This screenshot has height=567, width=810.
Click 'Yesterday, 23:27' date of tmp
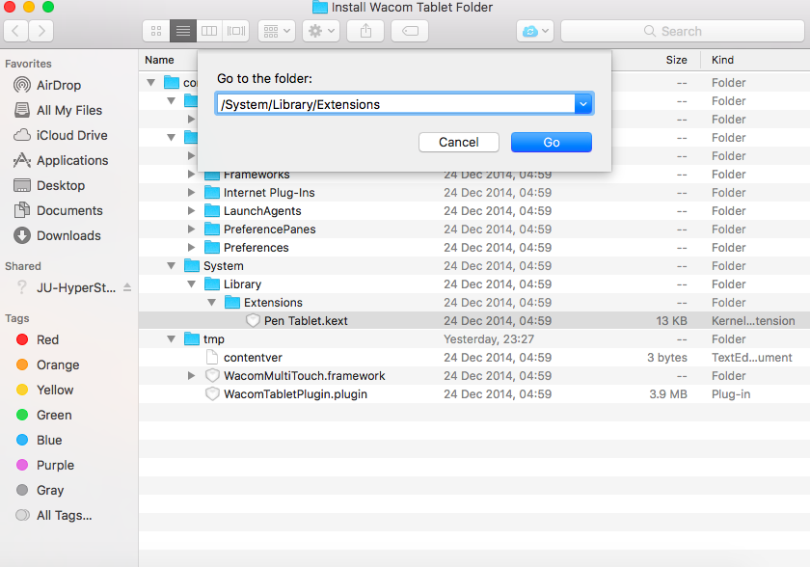click(x=489, y=339)
